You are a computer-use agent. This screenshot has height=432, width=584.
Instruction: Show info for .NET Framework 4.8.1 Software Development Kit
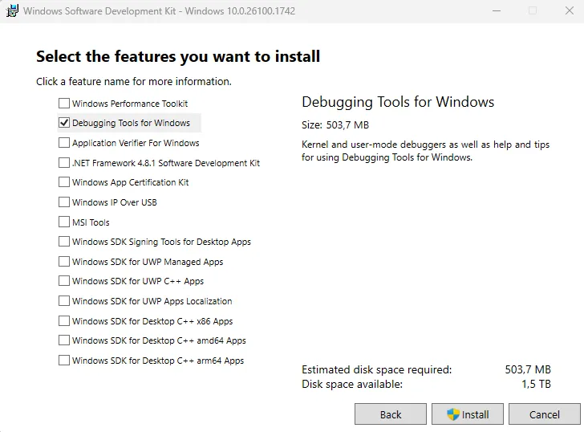pos(166,163)
